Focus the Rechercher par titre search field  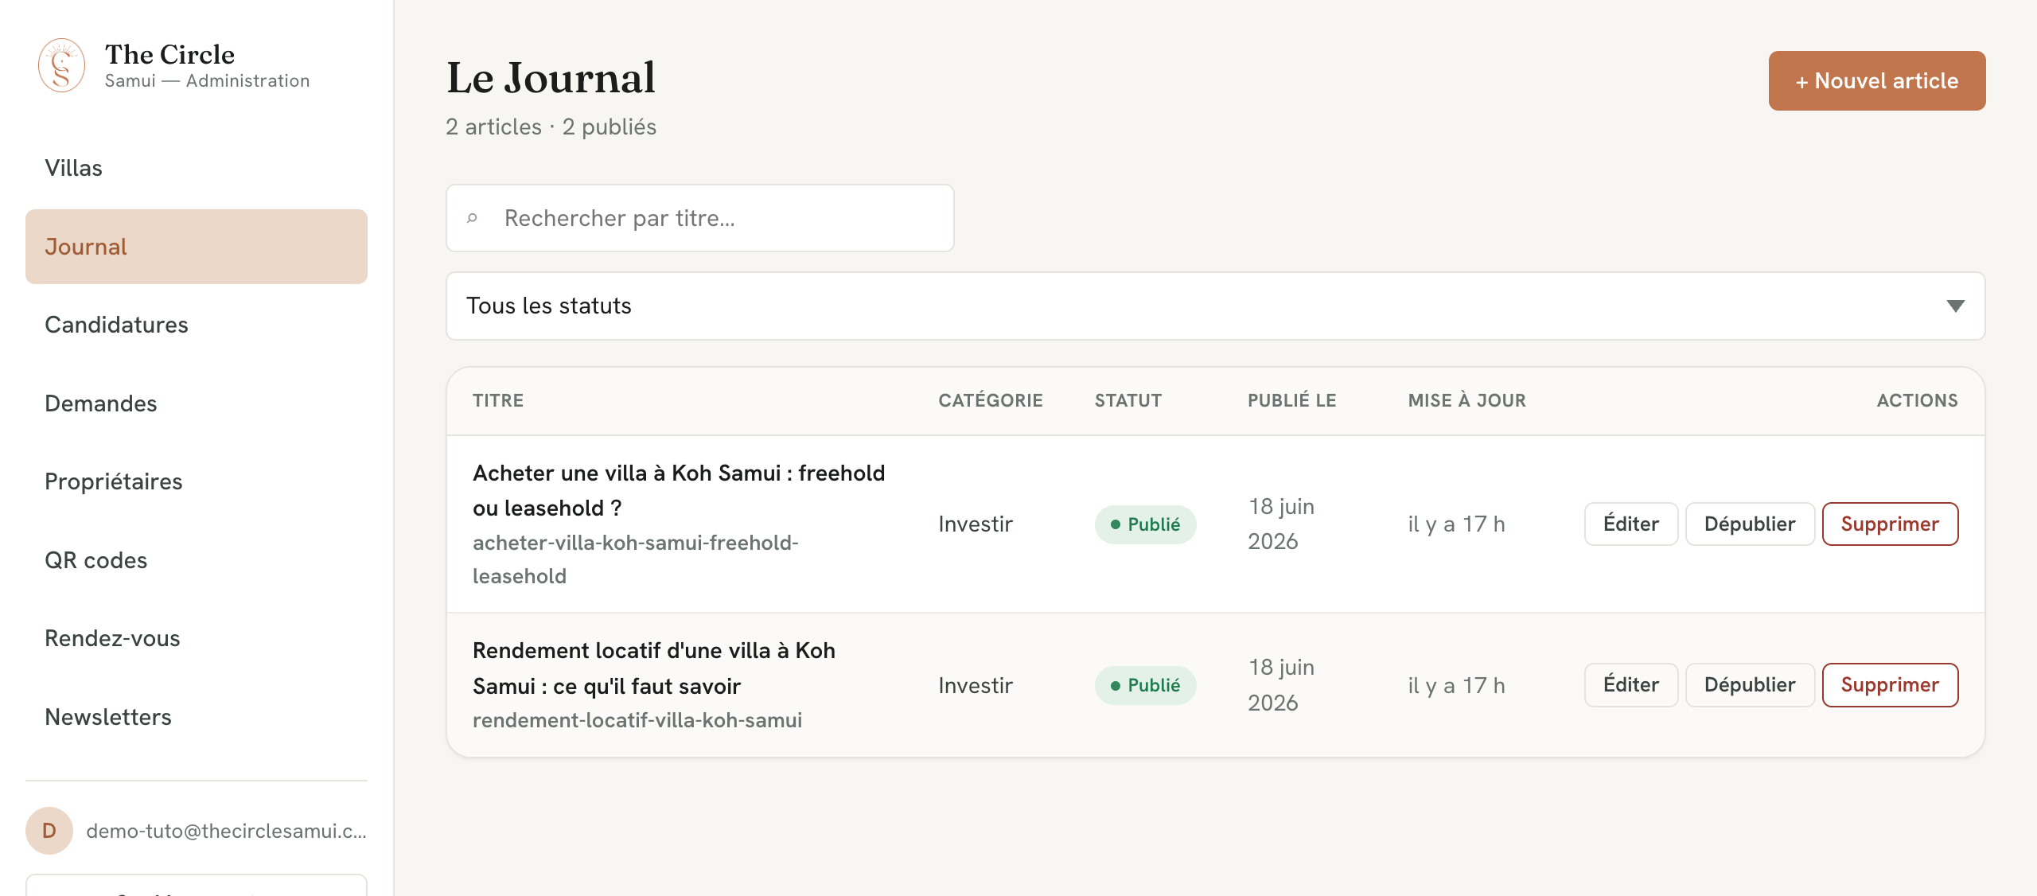[700, 218]
